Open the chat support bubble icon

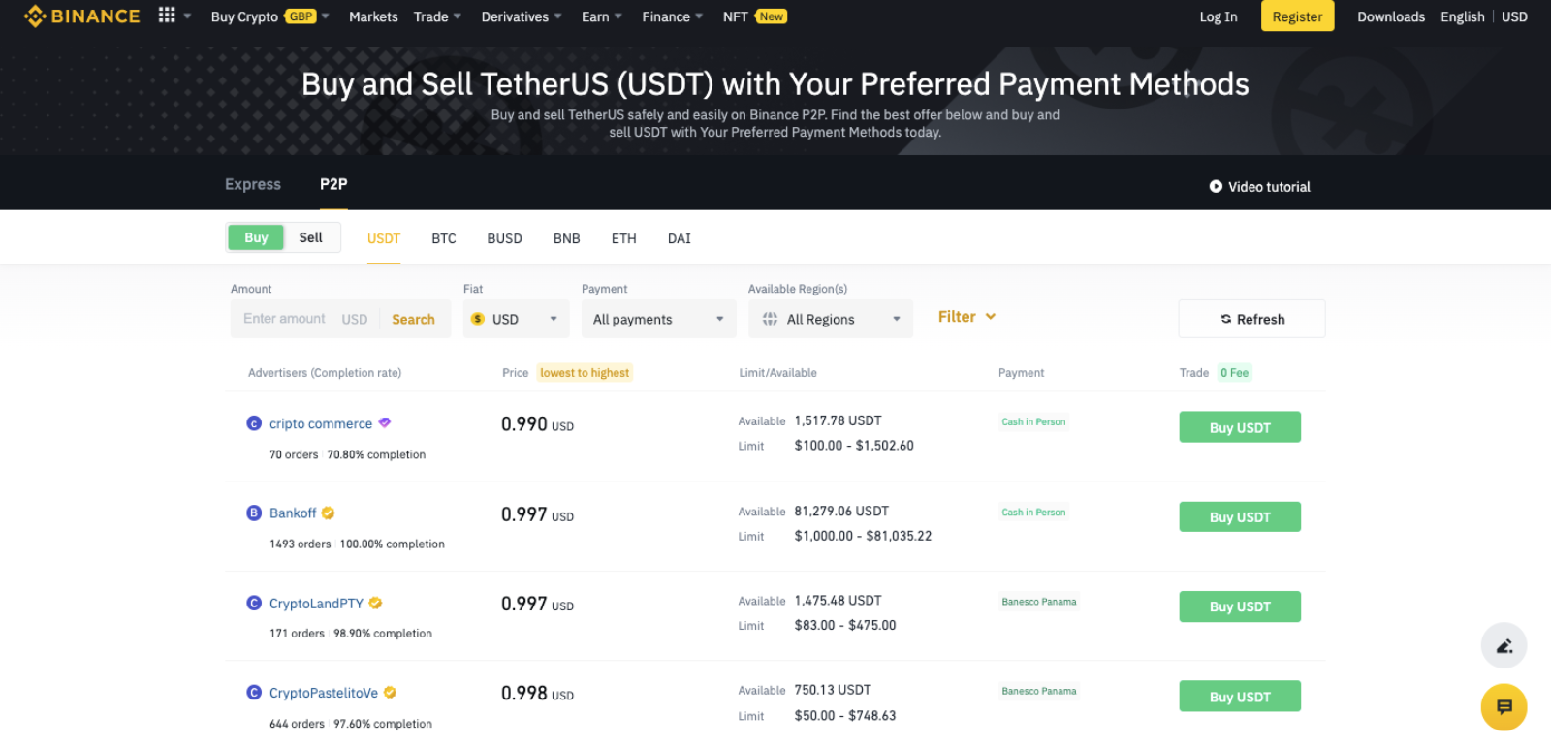(x=1504, y=707)
